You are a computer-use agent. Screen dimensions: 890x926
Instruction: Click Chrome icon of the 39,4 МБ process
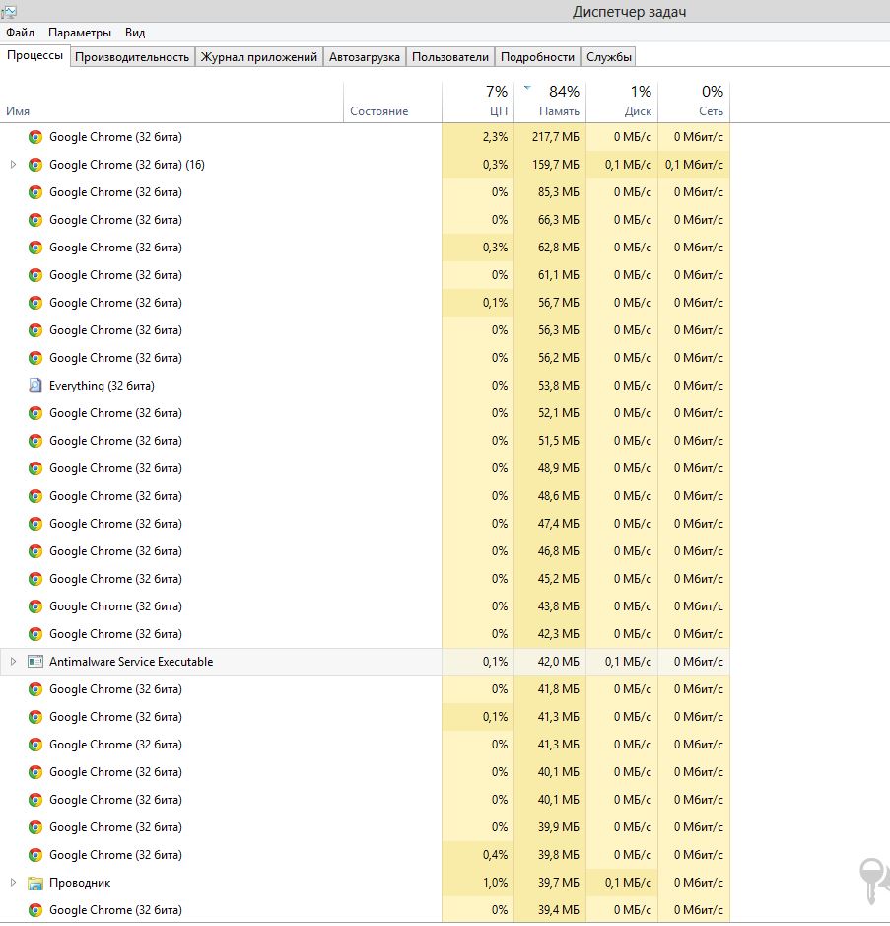[x=35, y=910]
